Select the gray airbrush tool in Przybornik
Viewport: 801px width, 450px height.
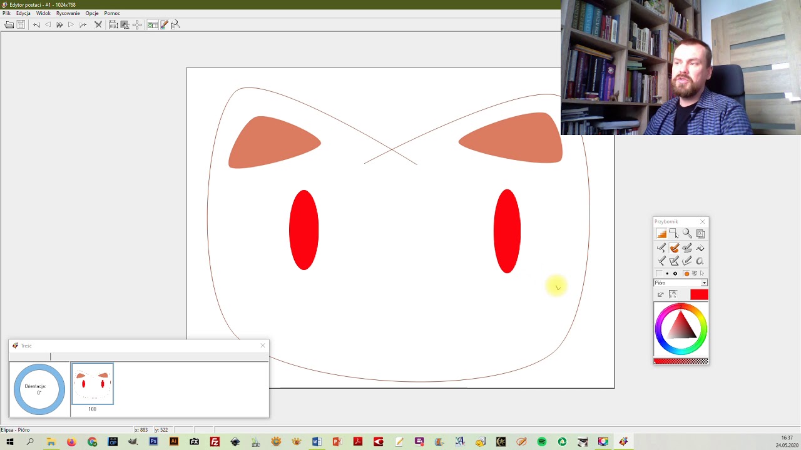687,248
